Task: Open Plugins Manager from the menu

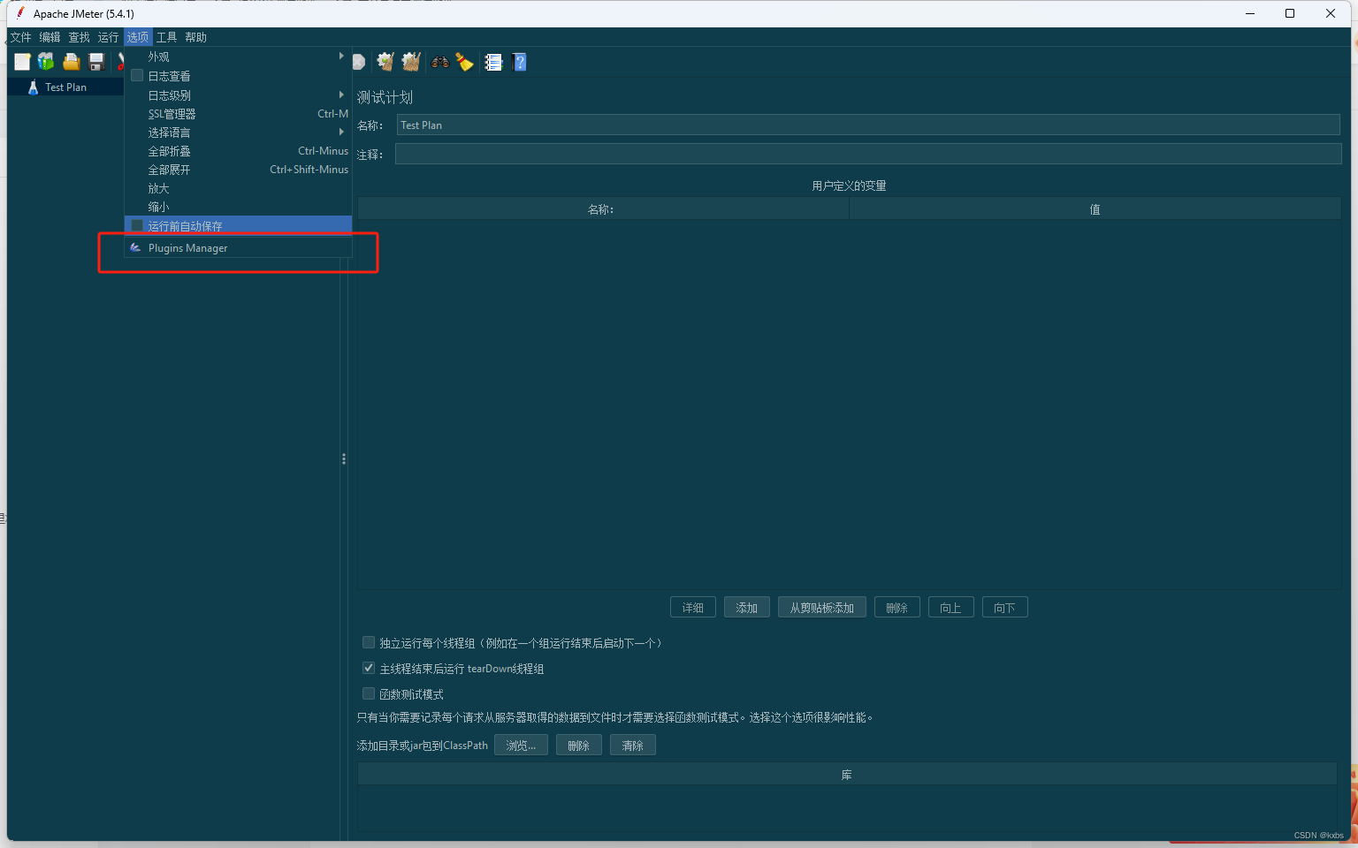Action: click(238, 248)
